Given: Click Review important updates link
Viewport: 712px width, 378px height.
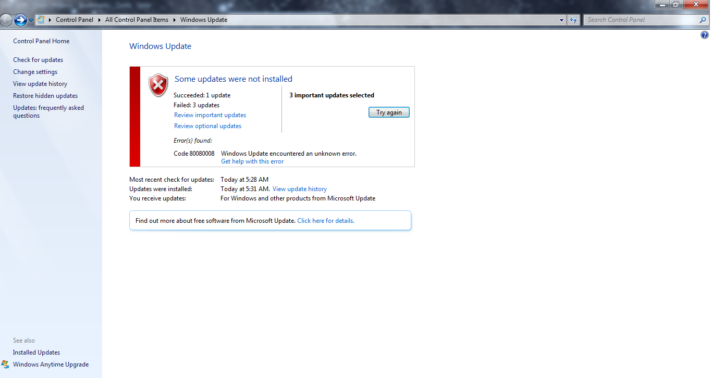Looking at the screenshot, I should click(x=210, y=115).
